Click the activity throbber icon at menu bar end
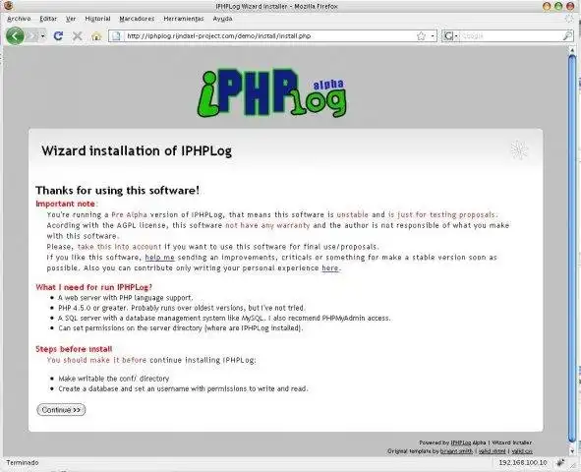Screen dimensions: 581x472 [569, 19]
